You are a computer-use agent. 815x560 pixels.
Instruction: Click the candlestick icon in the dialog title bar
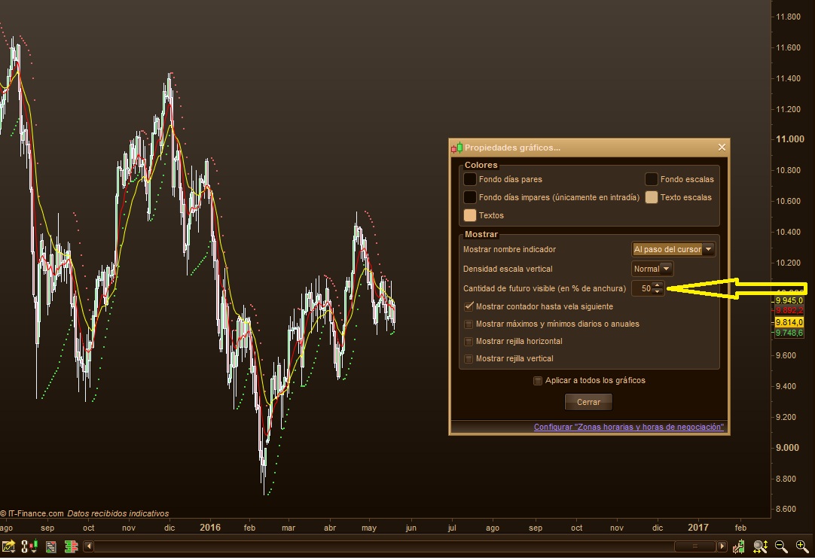click(457, 148)
